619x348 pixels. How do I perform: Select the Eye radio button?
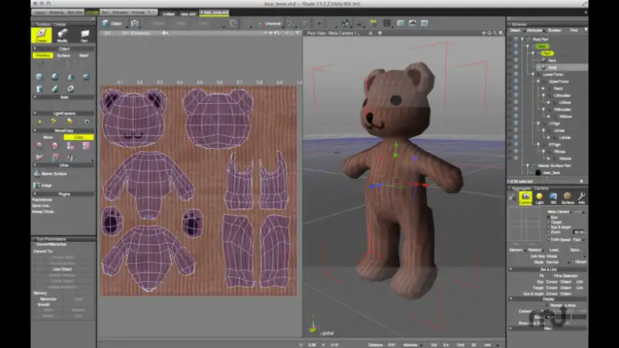549,218
